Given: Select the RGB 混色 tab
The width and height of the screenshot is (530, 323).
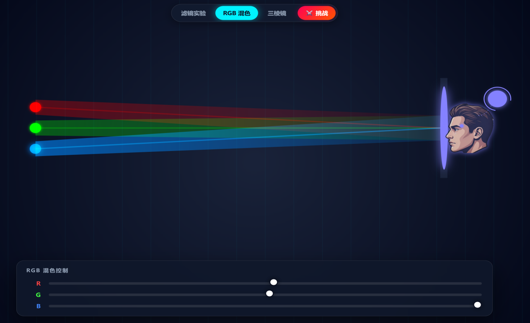Looking at the screenshot, I should [236, 13].
